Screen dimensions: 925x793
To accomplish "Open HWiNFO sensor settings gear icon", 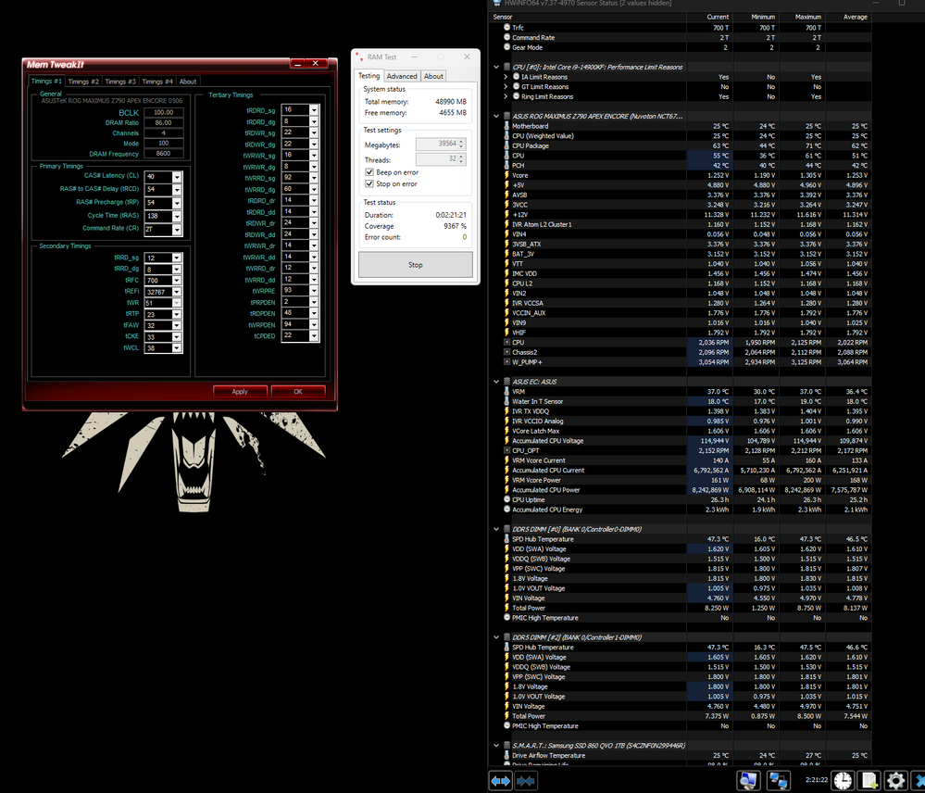I will click(895, 780).
